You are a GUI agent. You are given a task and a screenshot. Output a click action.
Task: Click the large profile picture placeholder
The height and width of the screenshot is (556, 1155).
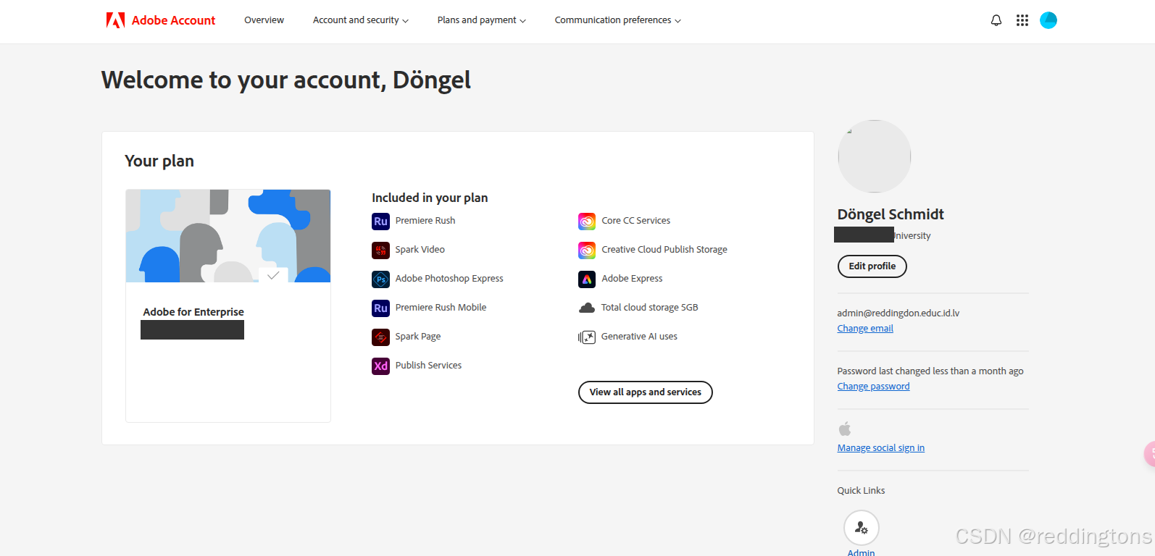[875, 156]
